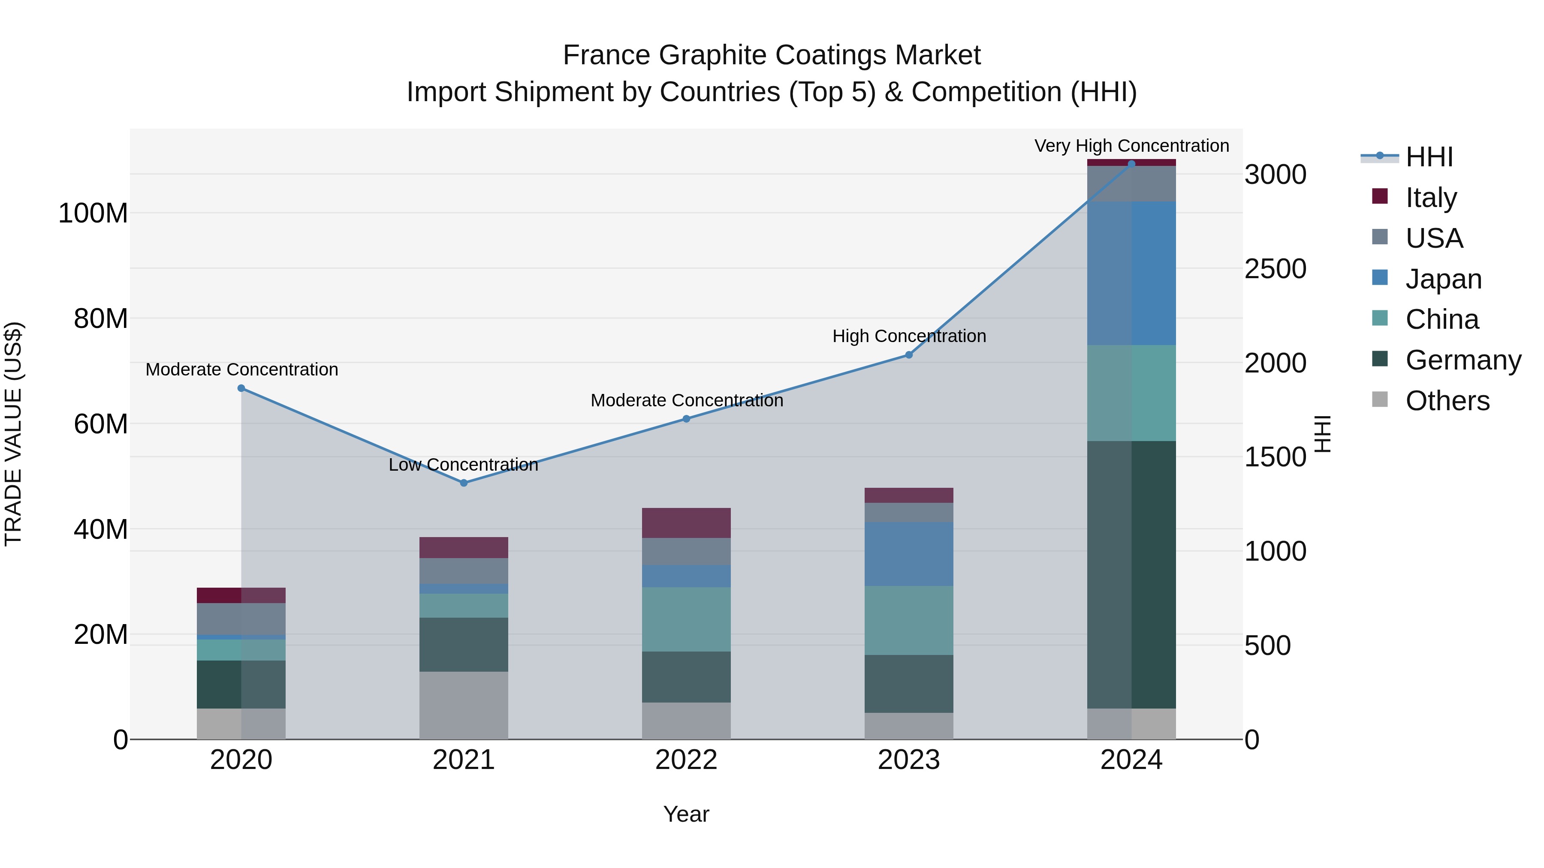Click the HHI data point for 2021
This screenshot has width=1544, height=868.
464,483
